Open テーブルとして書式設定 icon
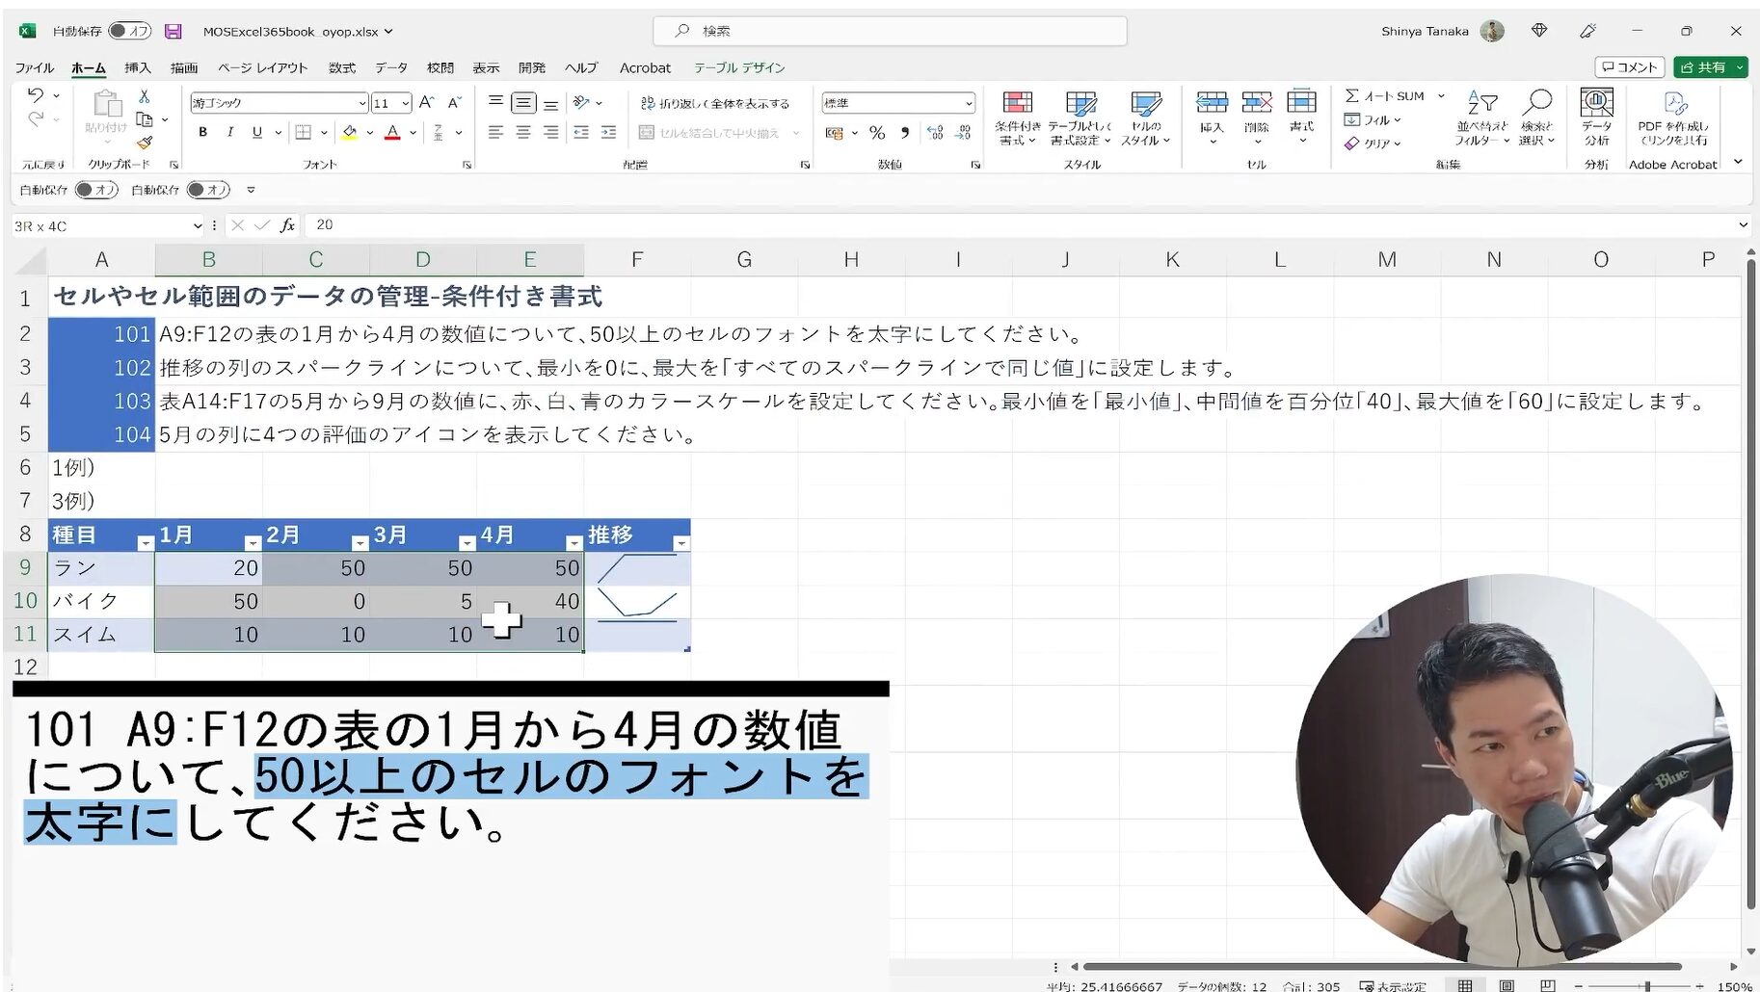 click(1080, 119)
